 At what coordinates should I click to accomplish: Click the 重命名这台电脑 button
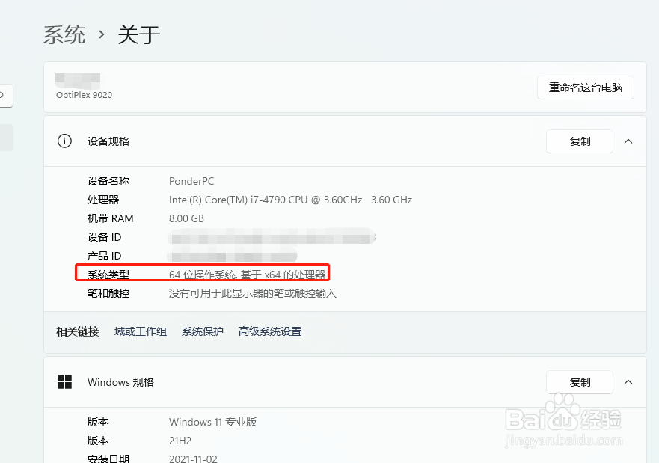(586, 88)
